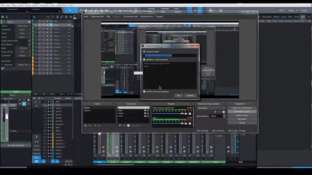Move source up arrow in OBS Sources panel

pos(134,125)
